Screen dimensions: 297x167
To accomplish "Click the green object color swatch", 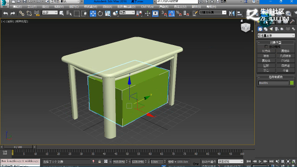I will [x=292, y=83].
